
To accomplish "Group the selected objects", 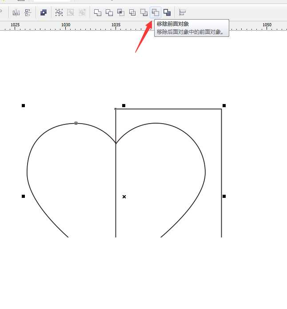I will (59, 12).
